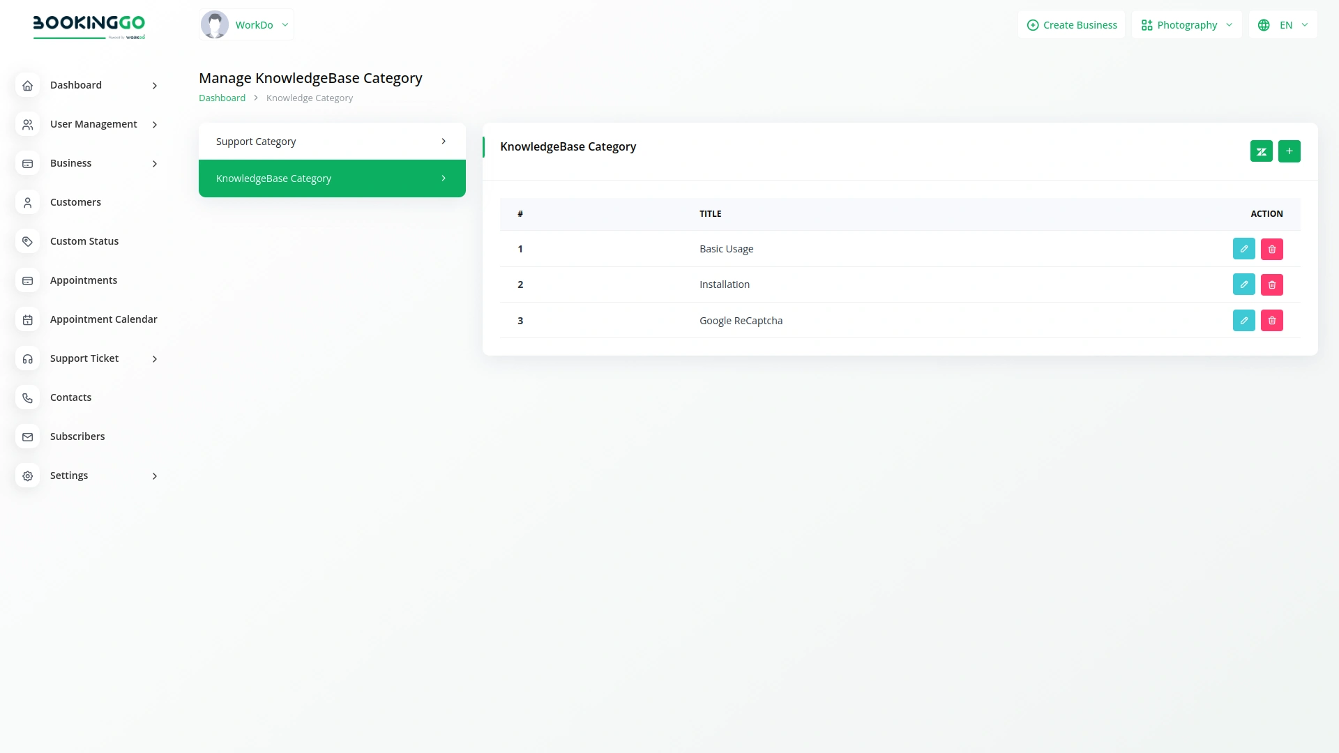Expand the Business section
Screen dimensions: 1339x753
70,163
